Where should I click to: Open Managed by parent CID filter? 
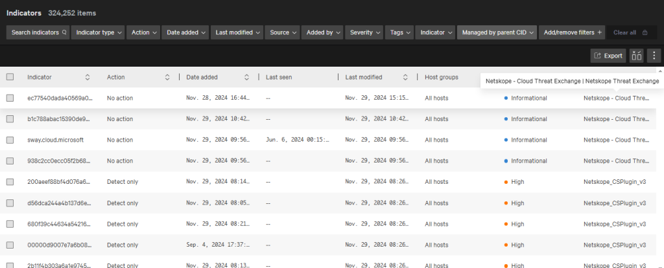(x=497, y=32)
